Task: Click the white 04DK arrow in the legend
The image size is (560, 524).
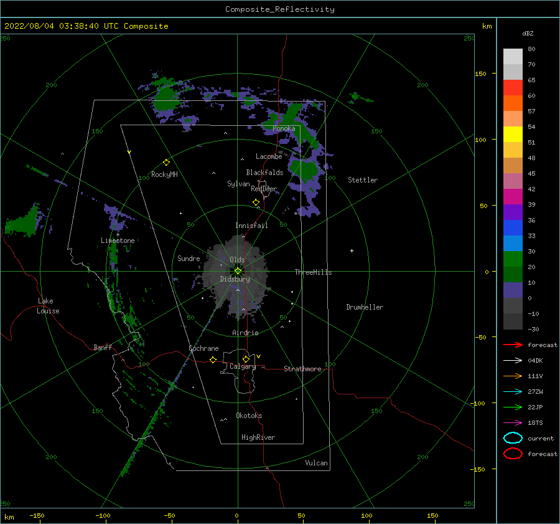Action: [x=513, y=360]
